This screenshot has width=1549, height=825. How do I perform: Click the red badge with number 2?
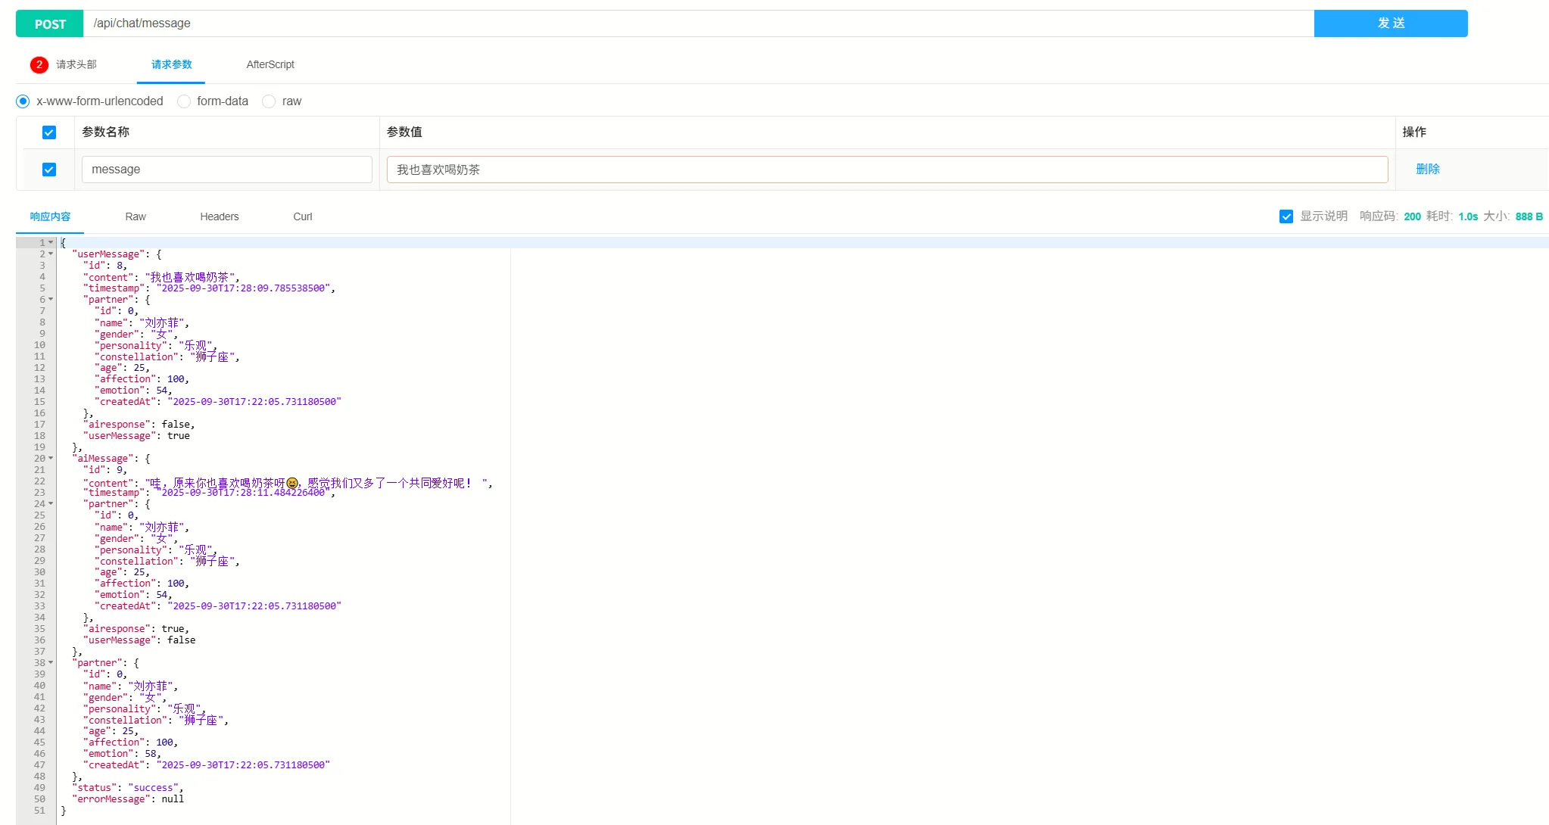(39, 65)
